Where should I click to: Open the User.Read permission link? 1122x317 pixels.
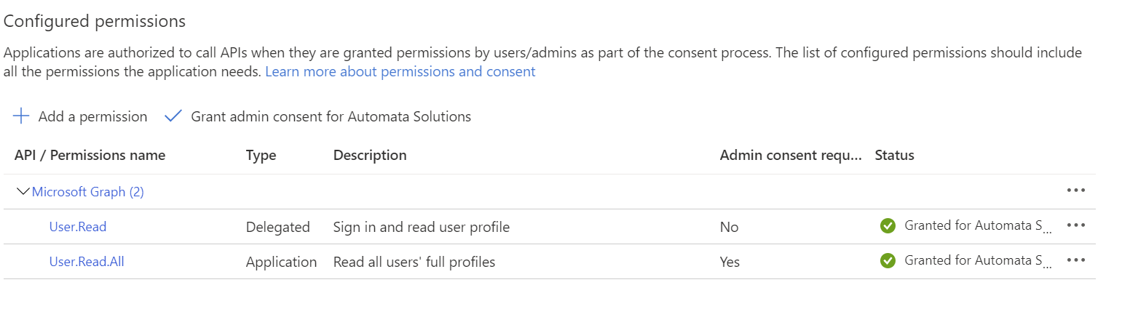(x=78, y=227)
